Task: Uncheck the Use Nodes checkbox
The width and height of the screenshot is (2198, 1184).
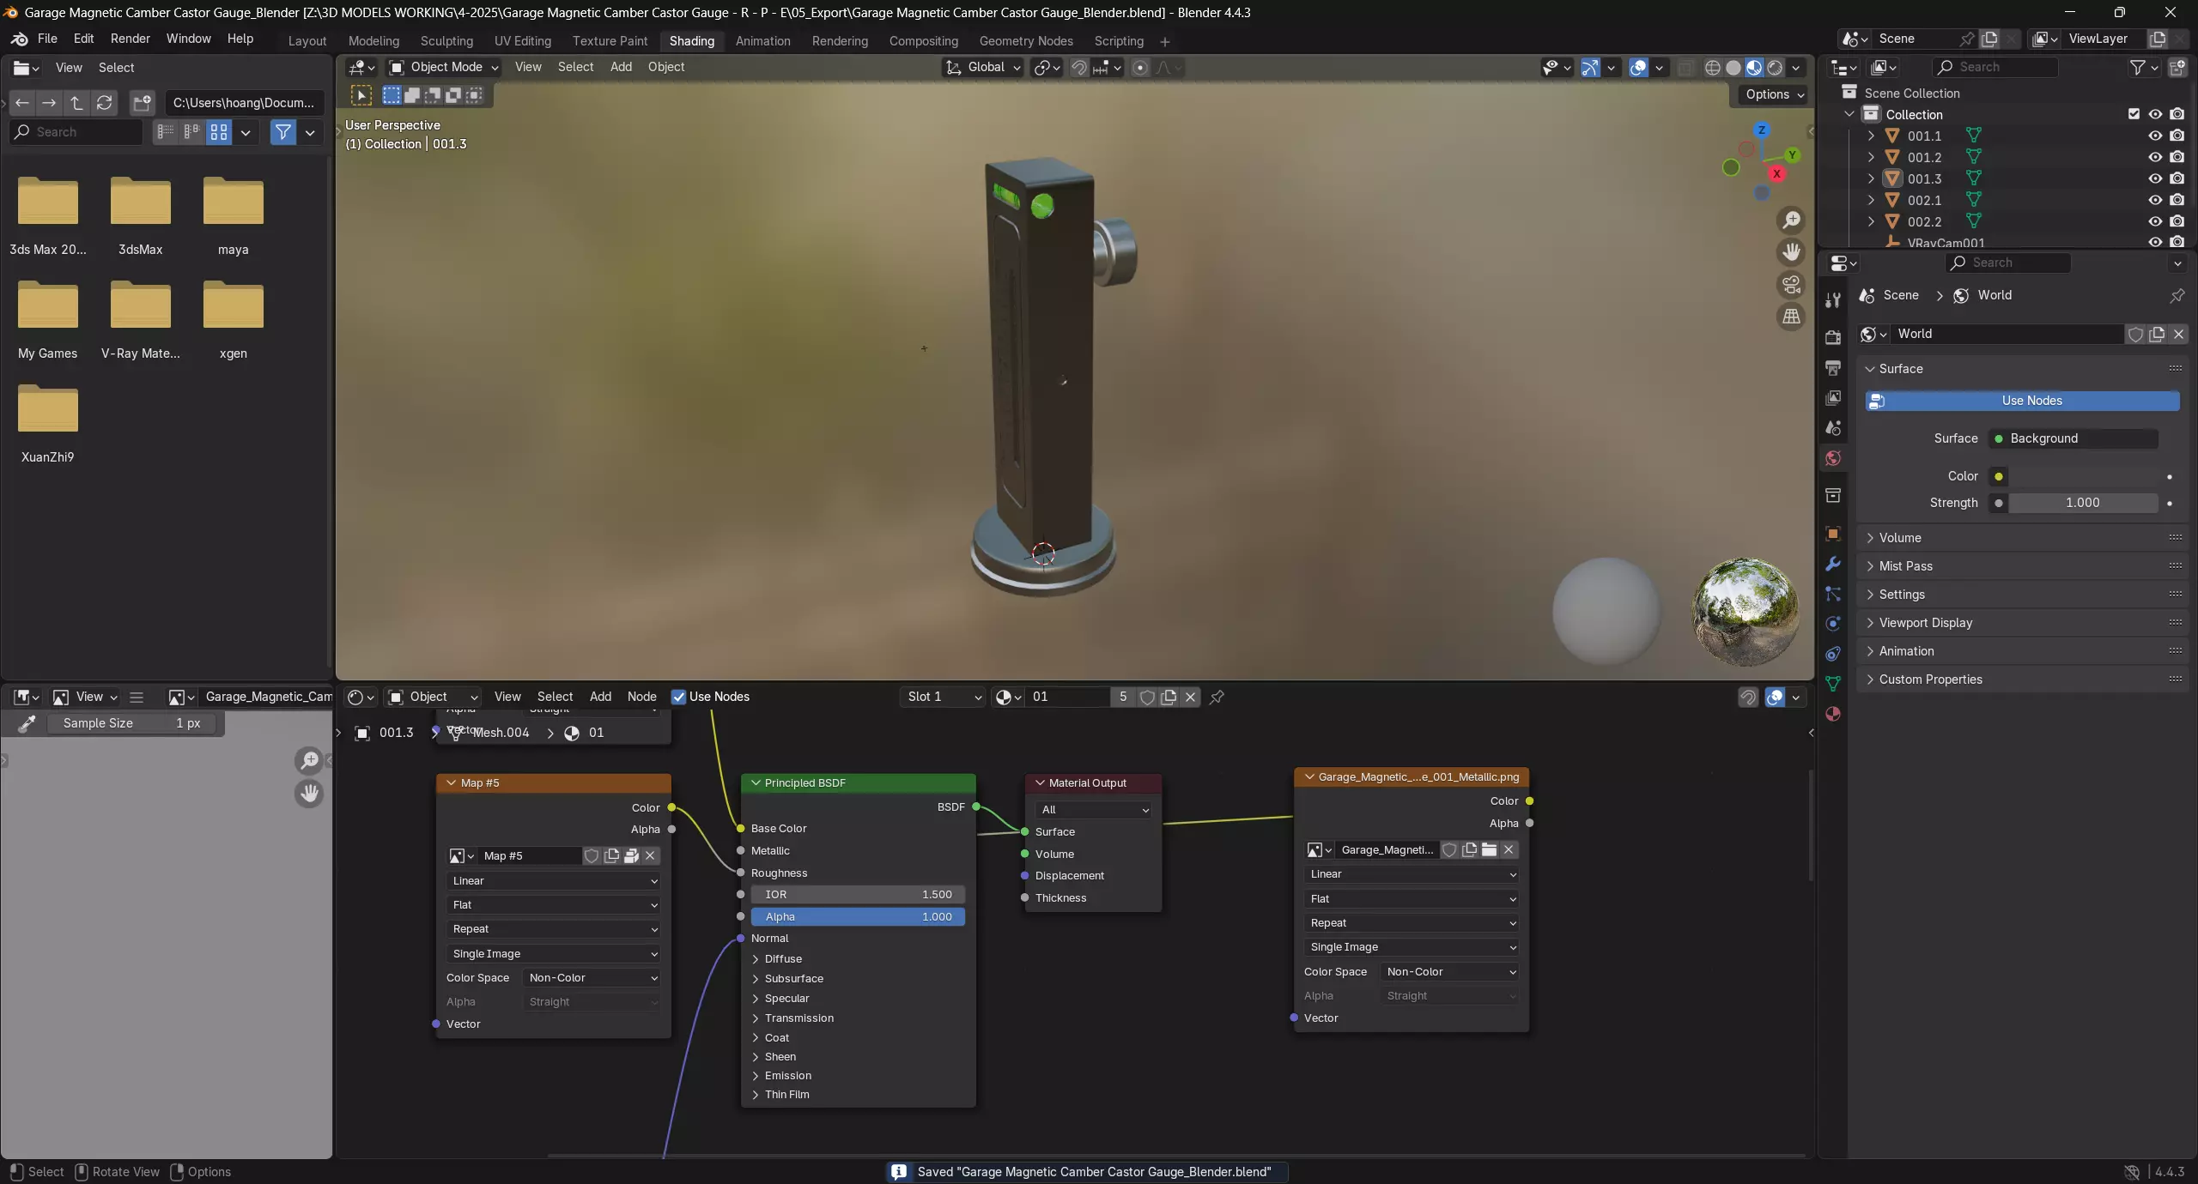Action: point(678,697)
